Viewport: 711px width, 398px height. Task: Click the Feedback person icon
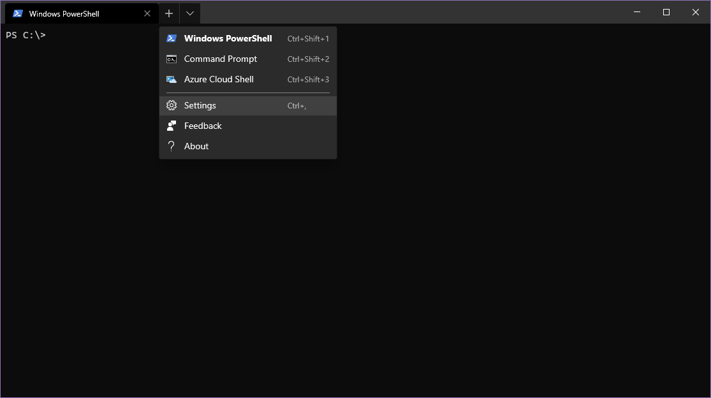click(172, 126)
